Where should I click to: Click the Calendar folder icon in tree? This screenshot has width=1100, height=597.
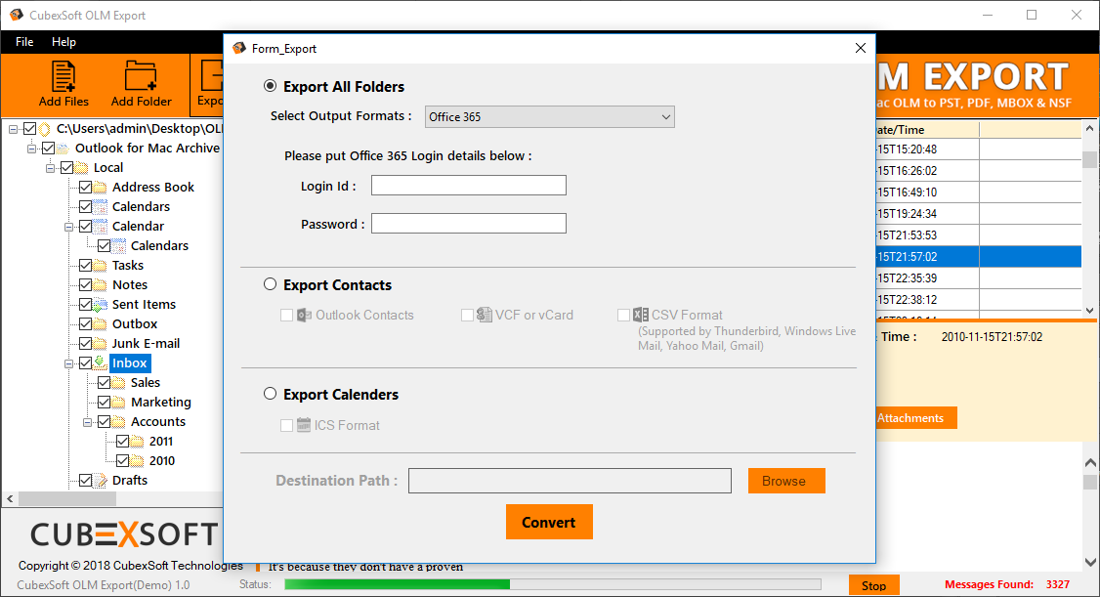(x=101, y=227)
